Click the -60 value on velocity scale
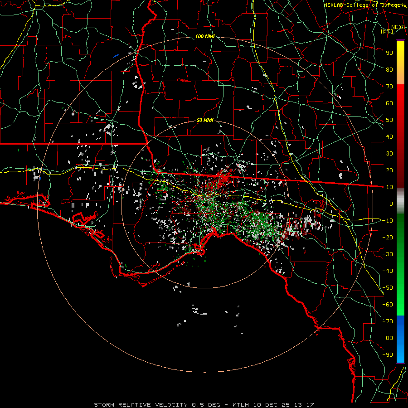This screenshot has height=408, width=408. [388, 305]
